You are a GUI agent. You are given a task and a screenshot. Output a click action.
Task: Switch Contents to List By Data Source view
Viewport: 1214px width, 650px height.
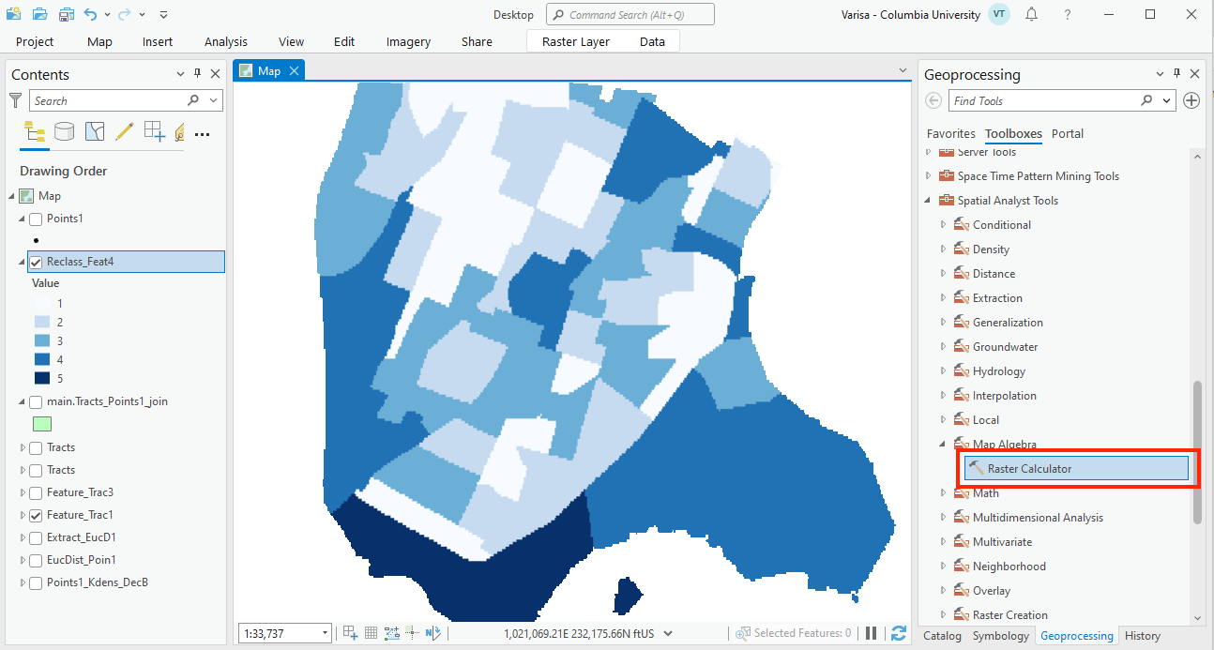click(x=63, y=131)
